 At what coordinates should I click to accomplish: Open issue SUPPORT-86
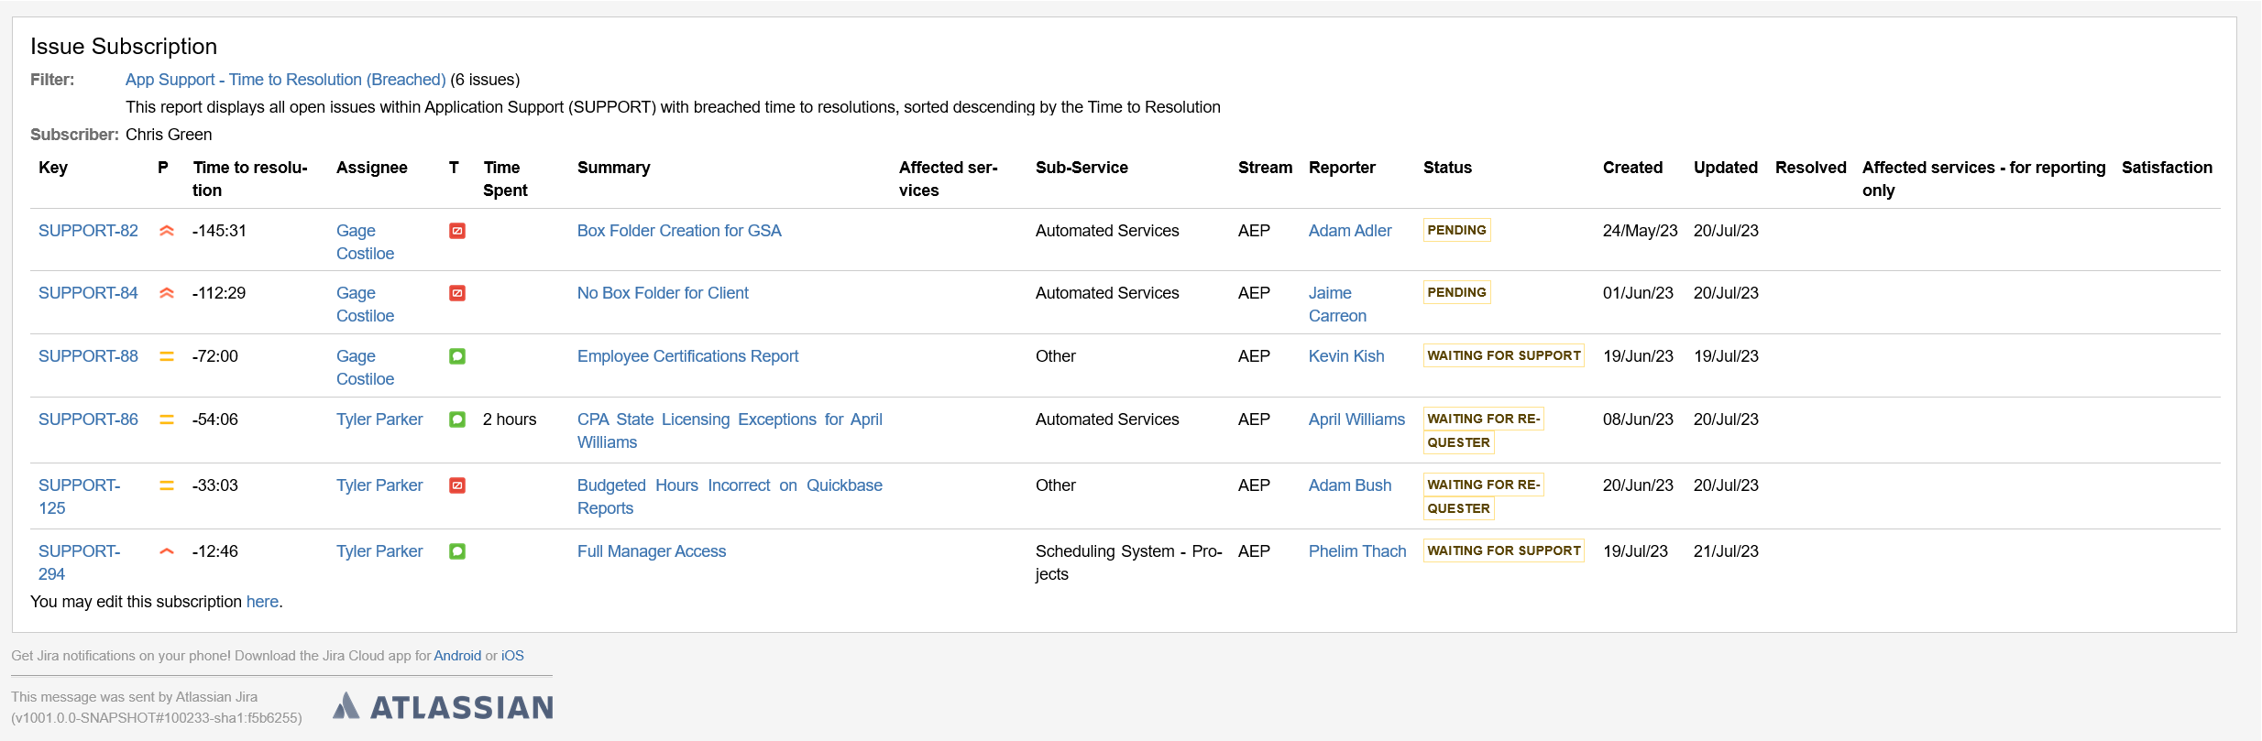88,420
